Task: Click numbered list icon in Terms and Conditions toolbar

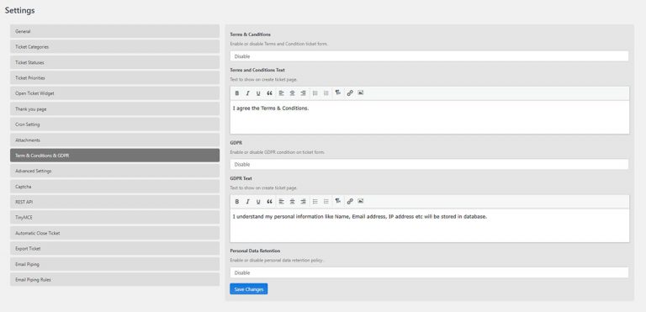Action: 326,93
